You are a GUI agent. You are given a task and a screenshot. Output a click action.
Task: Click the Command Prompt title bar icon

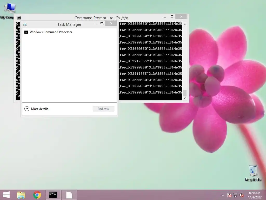19,18
